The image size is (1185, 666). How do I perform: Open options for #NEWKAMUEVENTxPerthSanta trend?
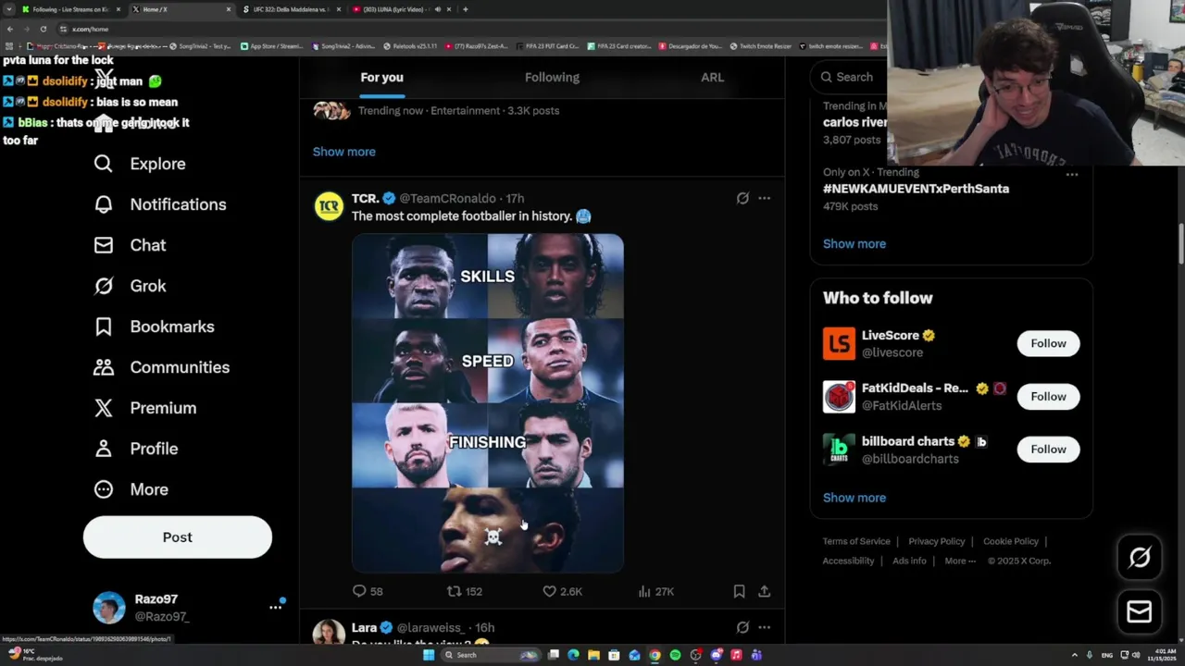pyautogui.click(x=1071, y=174)
